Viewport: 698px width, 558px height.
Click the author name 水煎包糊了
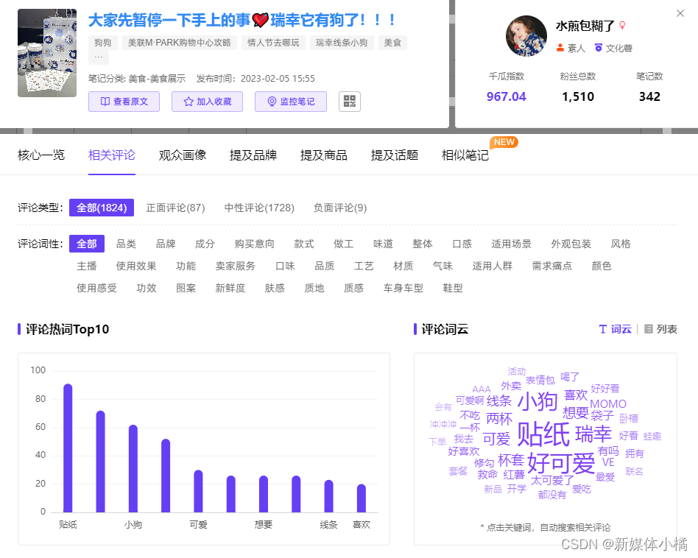tap(585, 26)
